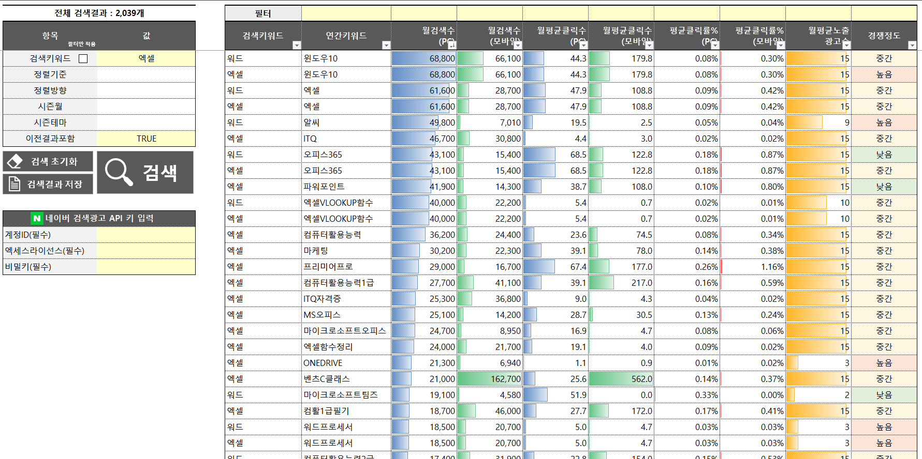Select the 마케팅 keyword cell

point(346,251)
